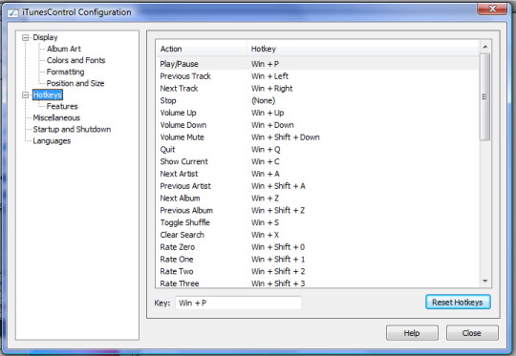Select the Rate Zero row
The image size is (516, 356).
[x=317, y=247]
